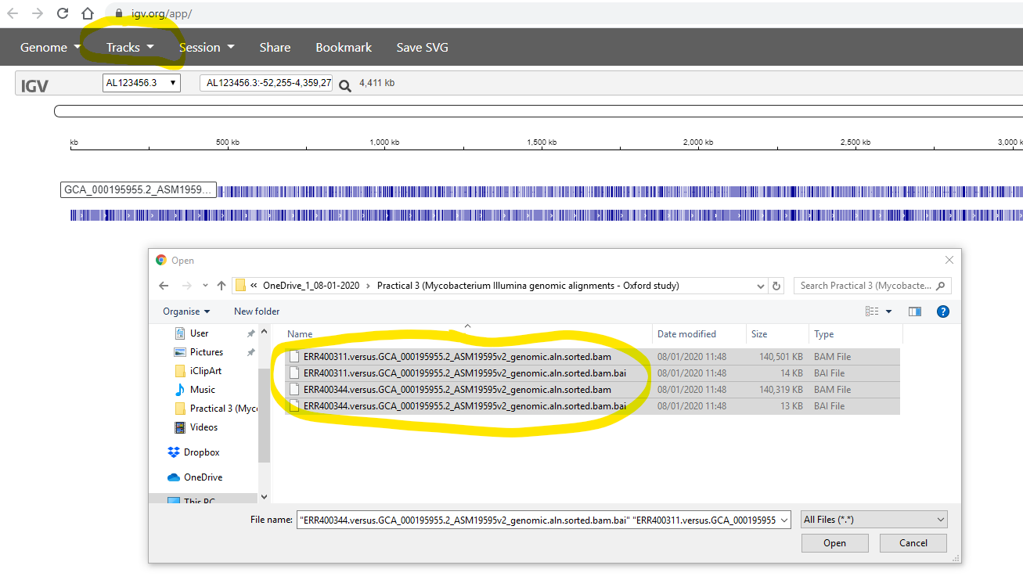Image resolution: width=1023 pixels, height=587 pixels.
Task: Open the All Files type filter dropdown
Action: coord(874,519)
